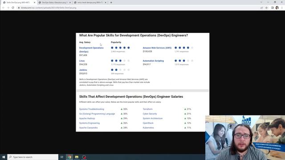This screenshot has height=160, width=285.
Task: Open Google Chrome from the taskbar
Action: click(69, 157)
